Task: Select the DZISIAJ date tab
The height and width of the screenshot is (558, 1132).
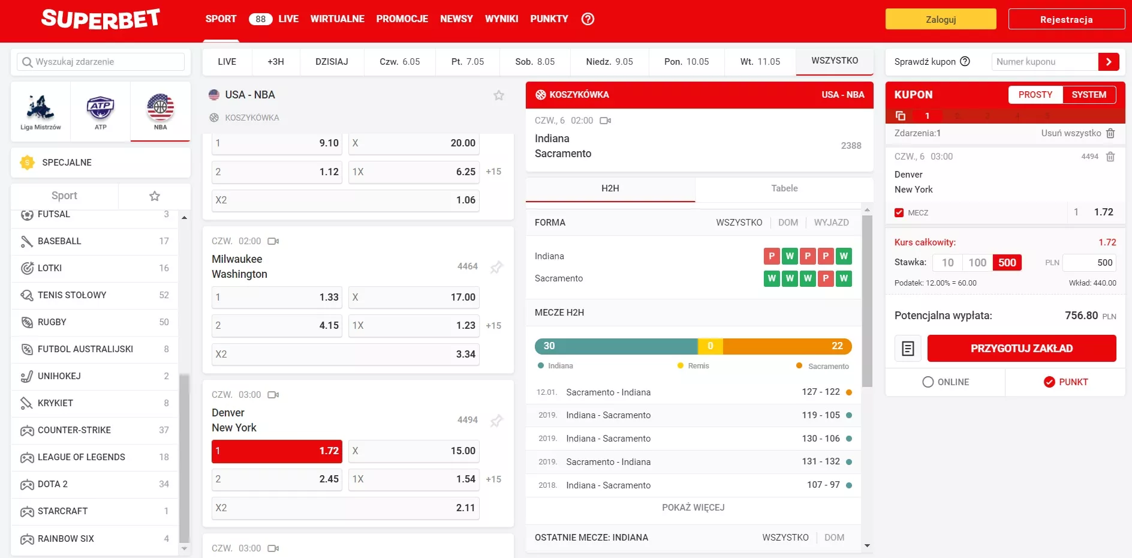Action: (x=332, y=62)
